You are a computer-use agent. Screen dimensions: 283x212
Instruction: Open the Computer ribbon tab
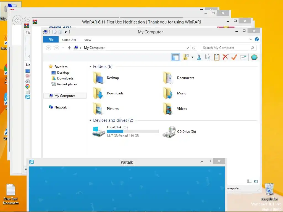[x=69, y=40]
